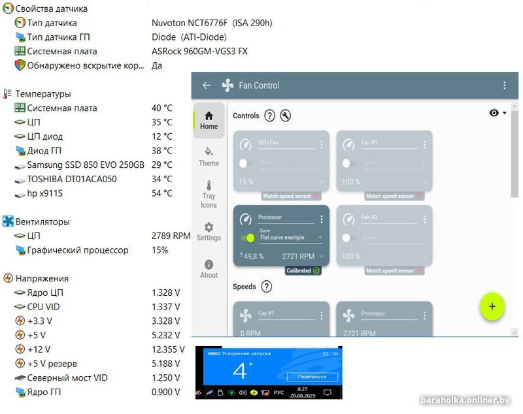523x414 pixels.
Task: Select the Северный мост VID voltage row
Action: [97, 378]
